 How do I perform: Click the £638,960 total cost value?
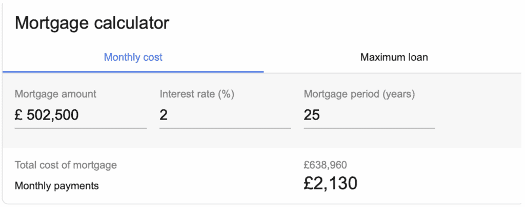(x=325, y=165)
